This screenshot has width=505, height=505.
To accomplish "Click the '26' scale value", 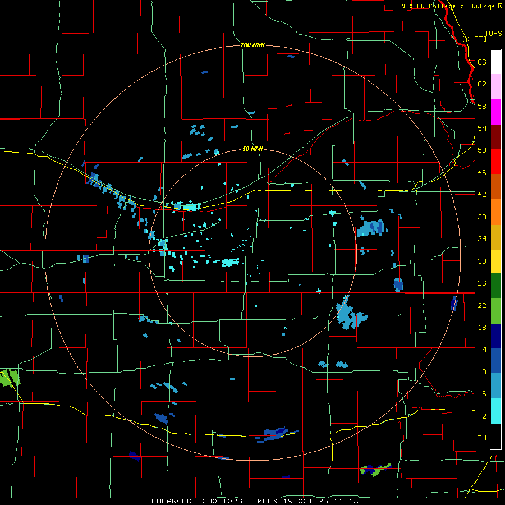I will point(482,283).
